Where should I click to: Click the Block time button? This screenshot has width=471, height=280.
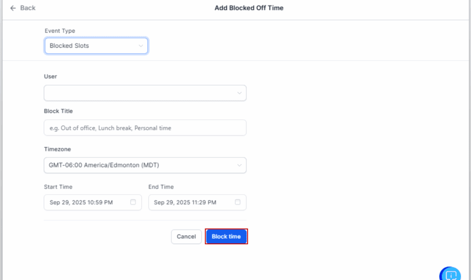226,236
